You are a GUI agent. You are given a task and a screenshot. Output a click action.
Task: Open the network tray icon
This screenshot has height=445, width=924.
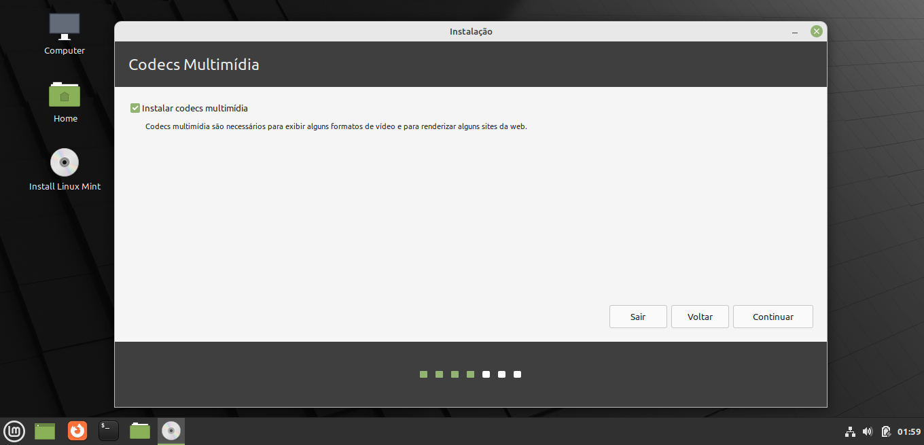850,431
